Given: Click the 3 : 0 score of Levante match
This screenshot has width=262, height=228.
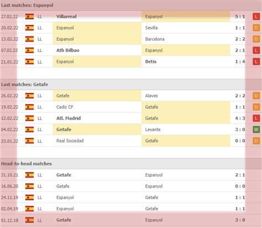Looking at the screenshot, I should (x=240, y=129).
